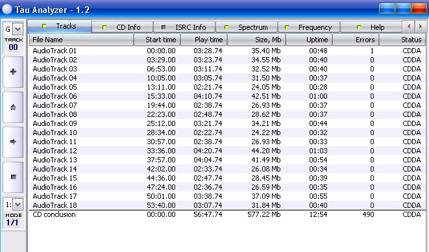Open the Frequency tab
Screen dimensions: 429x252
point(309,27)
